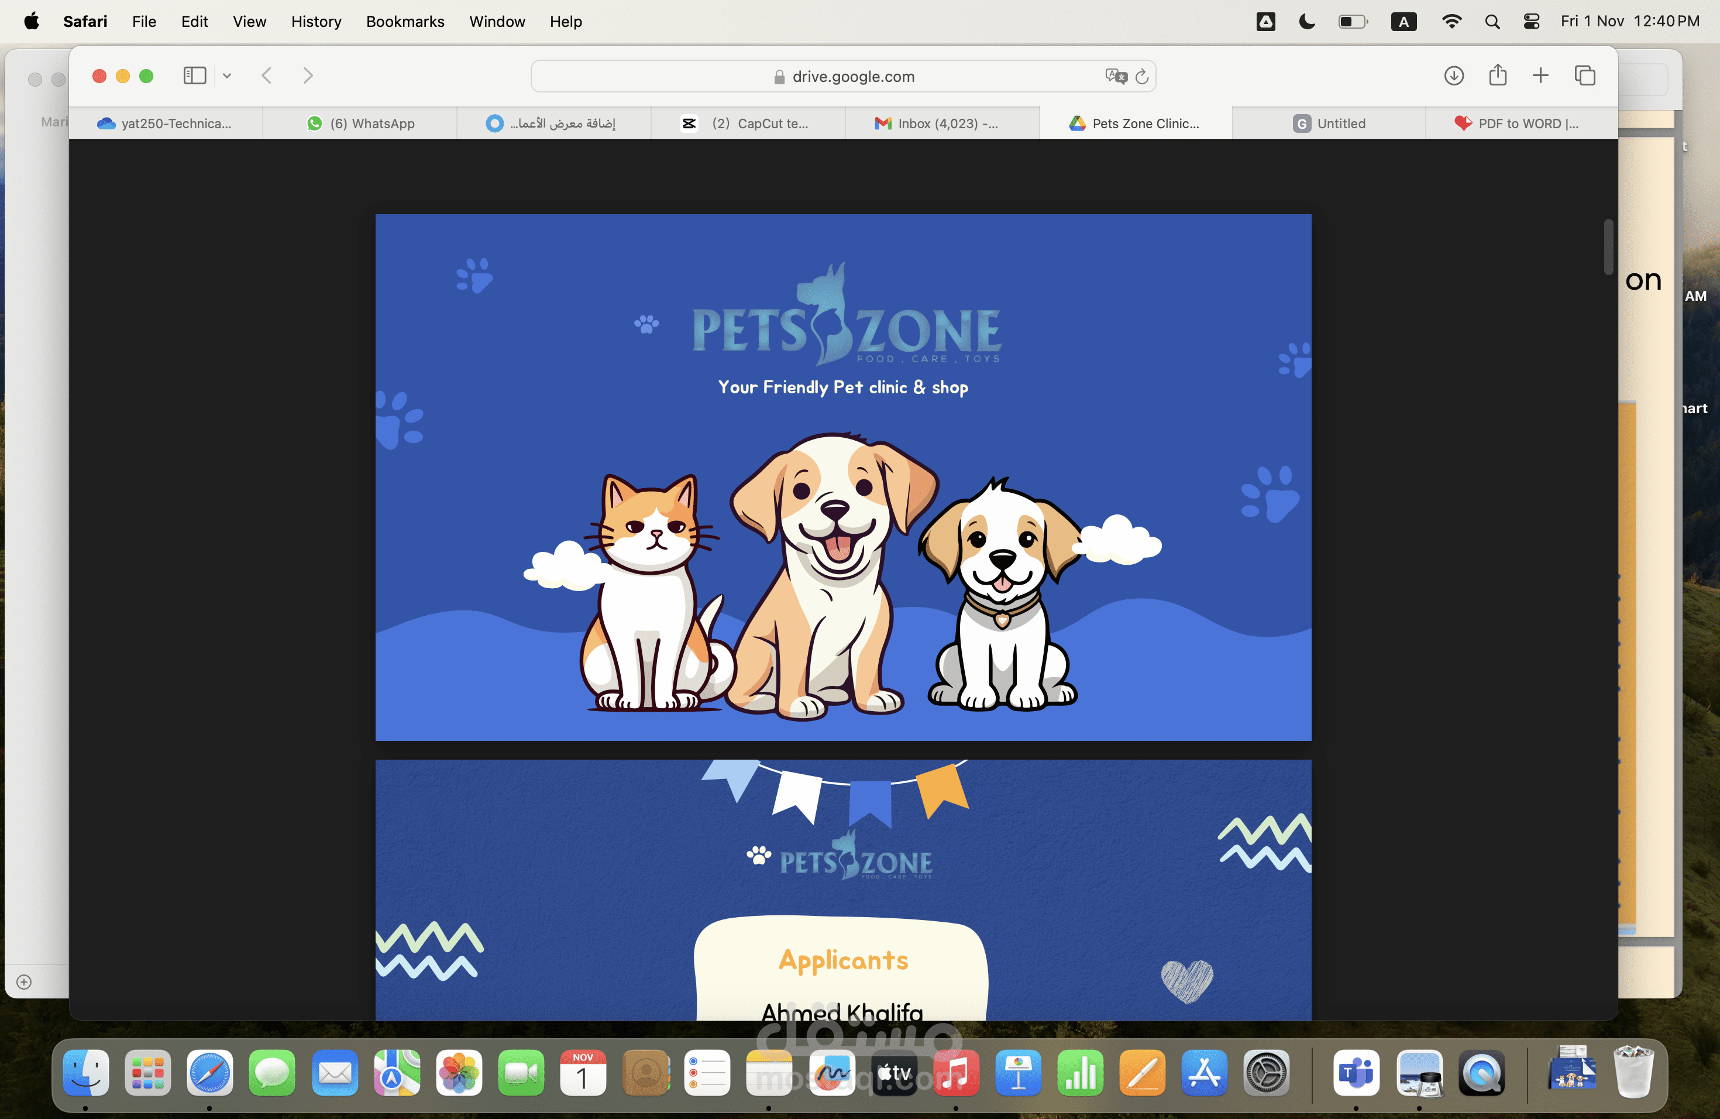Switch to the CapCut te... tab
Screen dimensions: 1720x1119
point(748,123)
